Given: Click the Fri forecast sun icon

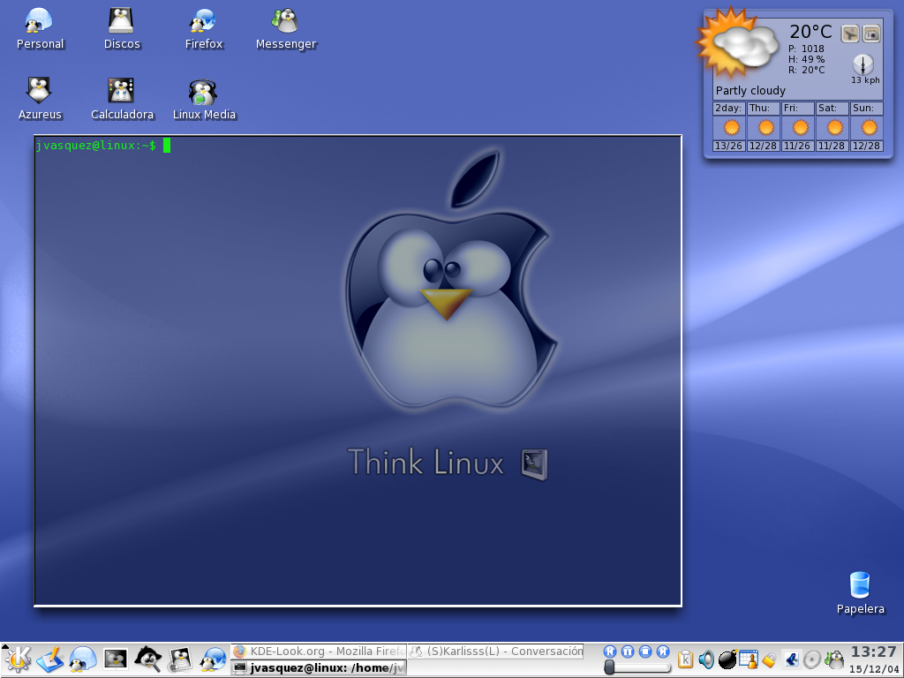Looking at the screenshot, I should 800,127.
